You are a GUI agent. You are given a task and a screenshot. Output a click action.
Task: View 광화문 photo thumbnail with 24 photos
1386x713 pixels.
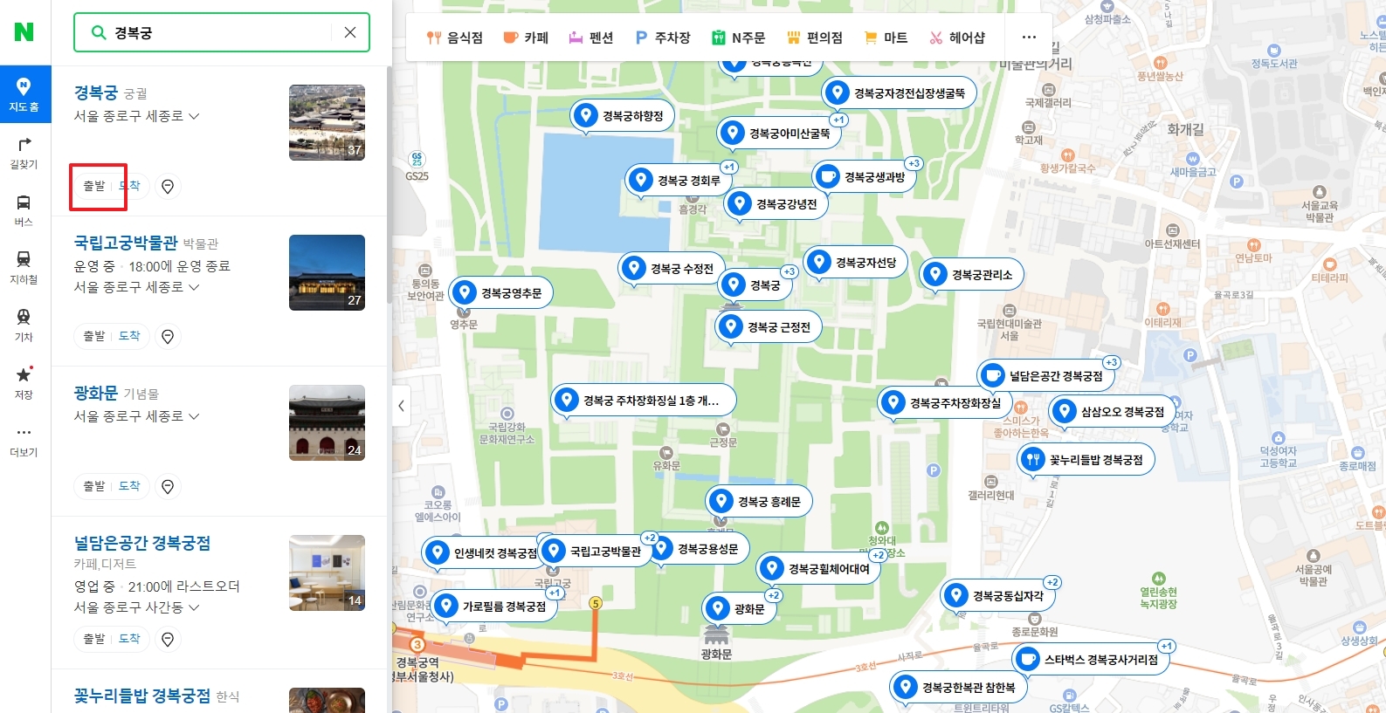pos(327,422)
